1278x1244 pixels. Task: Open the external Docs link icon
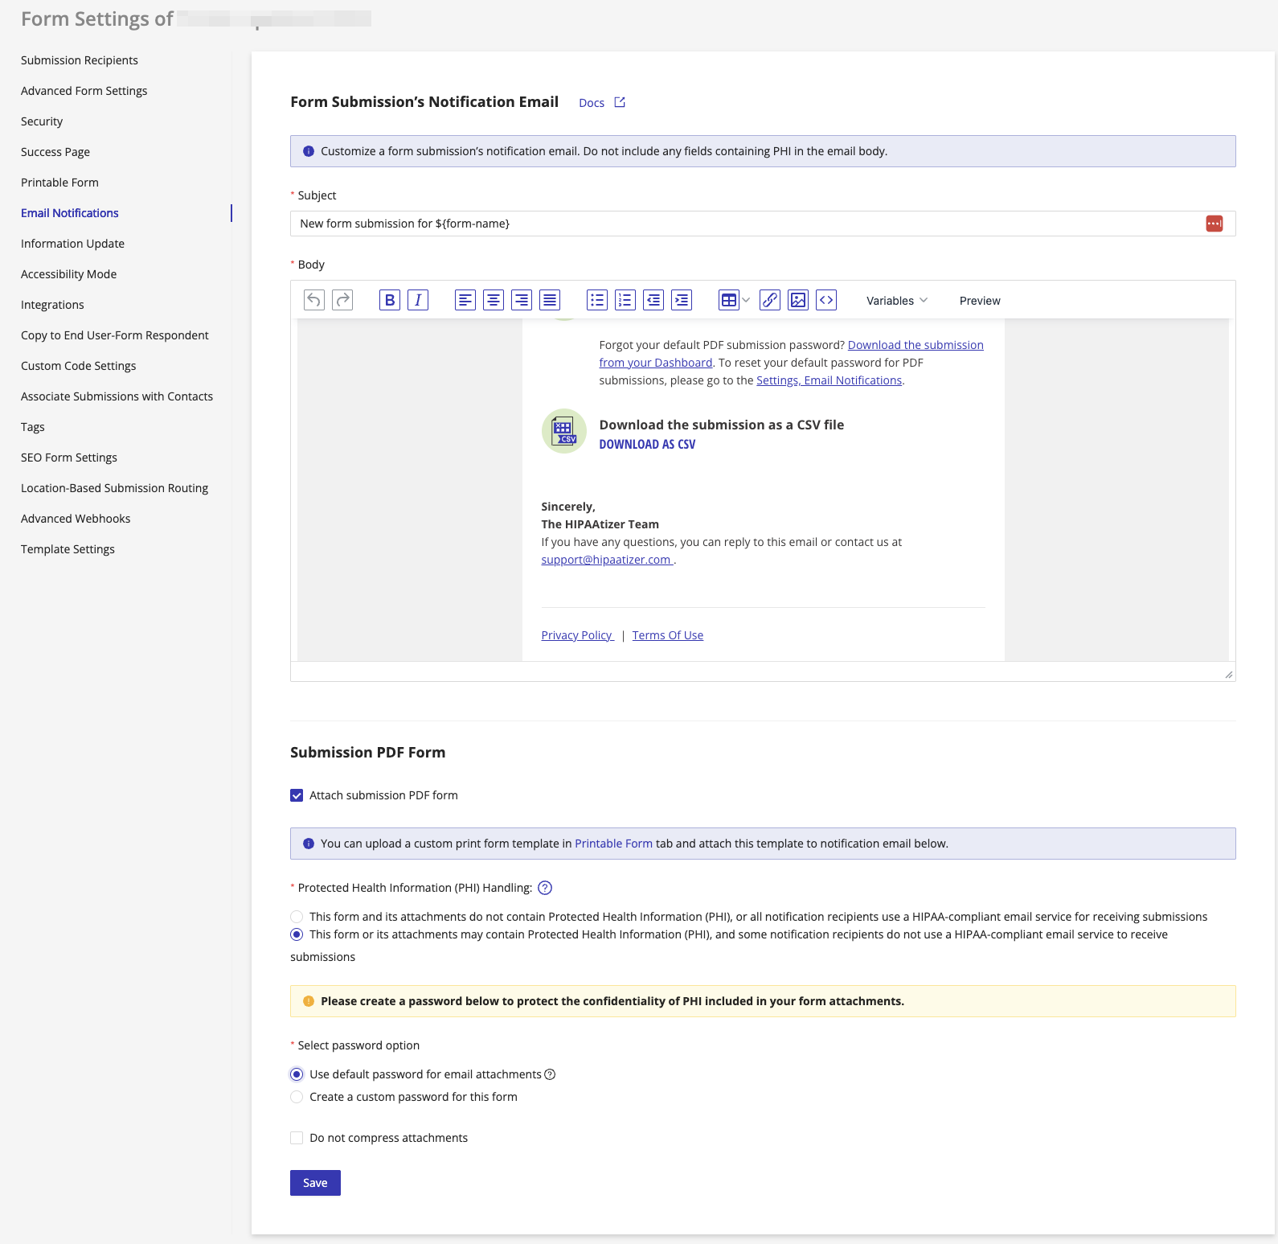point(620,102)
